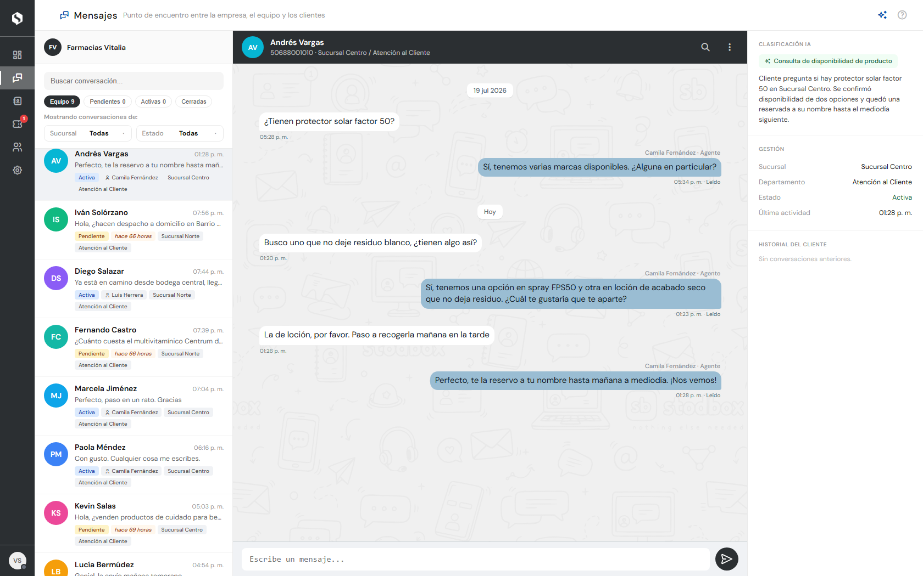The height and width of the screenshot is (576, 923).
Task: Click Activa tag on Marcela Jiménez row
Action: click(x=86, y=413)
